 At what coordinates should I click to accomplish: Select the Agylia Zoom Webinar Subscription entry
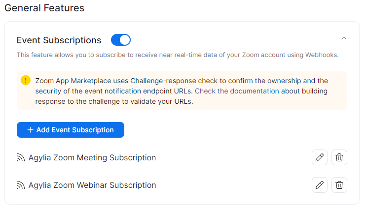coord(92,185)
